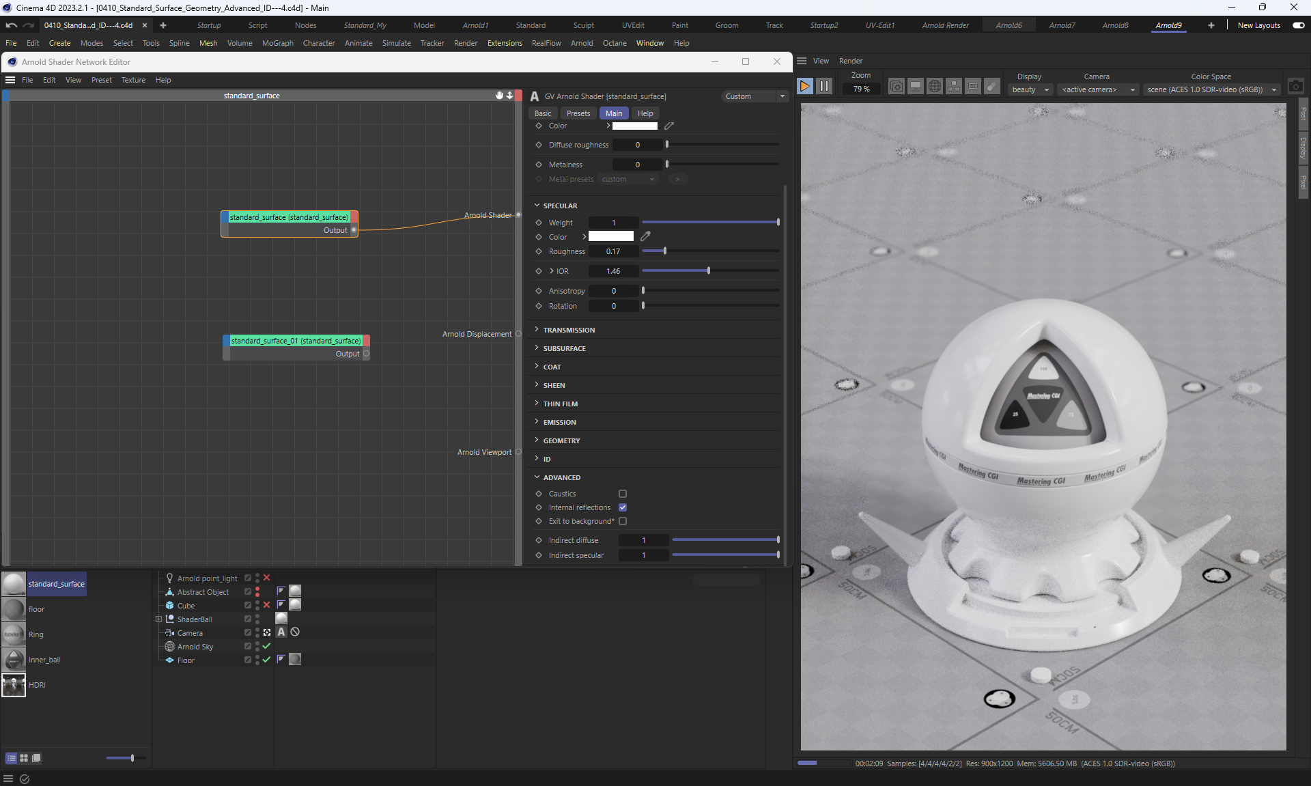Open the Color Space dropdown
Image resolution: width=1311 pixels, height=786 pixels.
(x=1211, y=89)
